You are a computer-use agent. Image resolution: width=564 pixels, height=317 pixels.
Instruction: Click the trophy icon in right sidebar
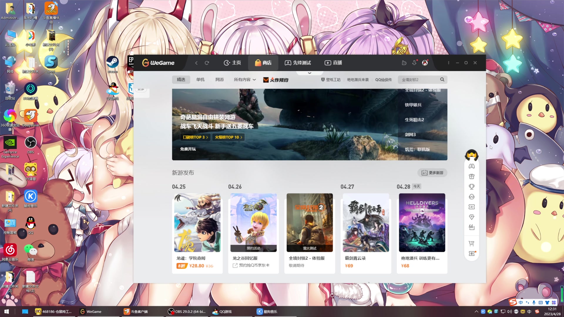click(x=471, y=187)
